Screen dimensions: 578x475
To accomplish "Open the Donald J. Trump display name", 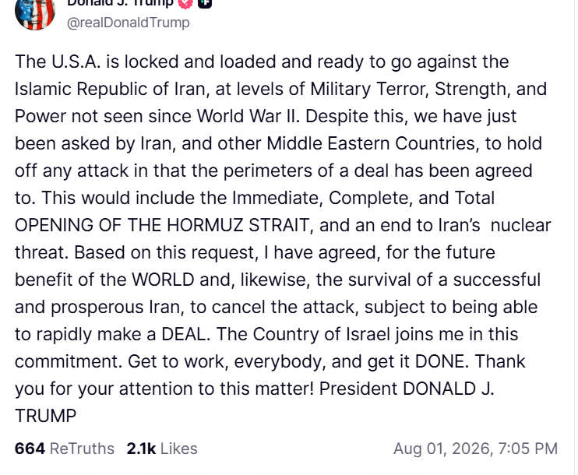I will 120,3.
